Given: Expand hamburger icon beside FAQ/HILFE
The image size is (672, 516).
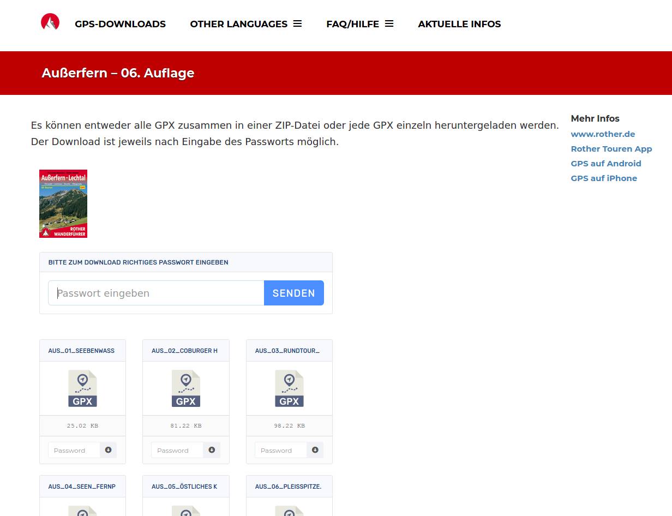Looking at the screenshot, I should (x=389, y=23).
